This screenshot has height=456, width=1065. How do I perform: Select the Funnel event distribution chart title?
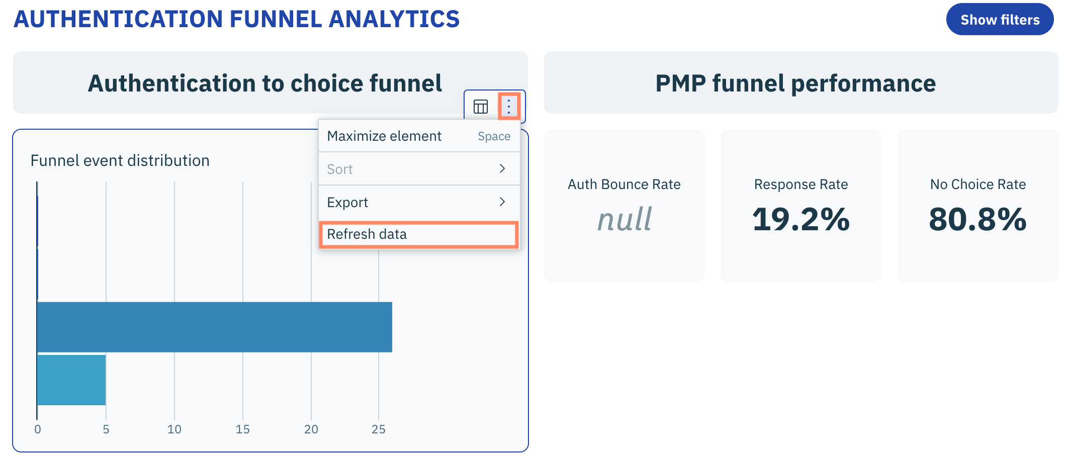click(120, 161)
